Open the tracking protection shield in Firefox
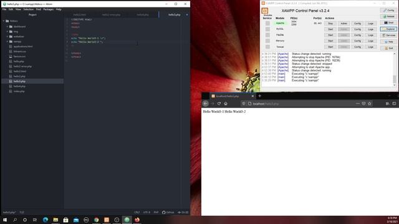Image resolution: width=399 pixels, height=224 pixels. (244, 104)
